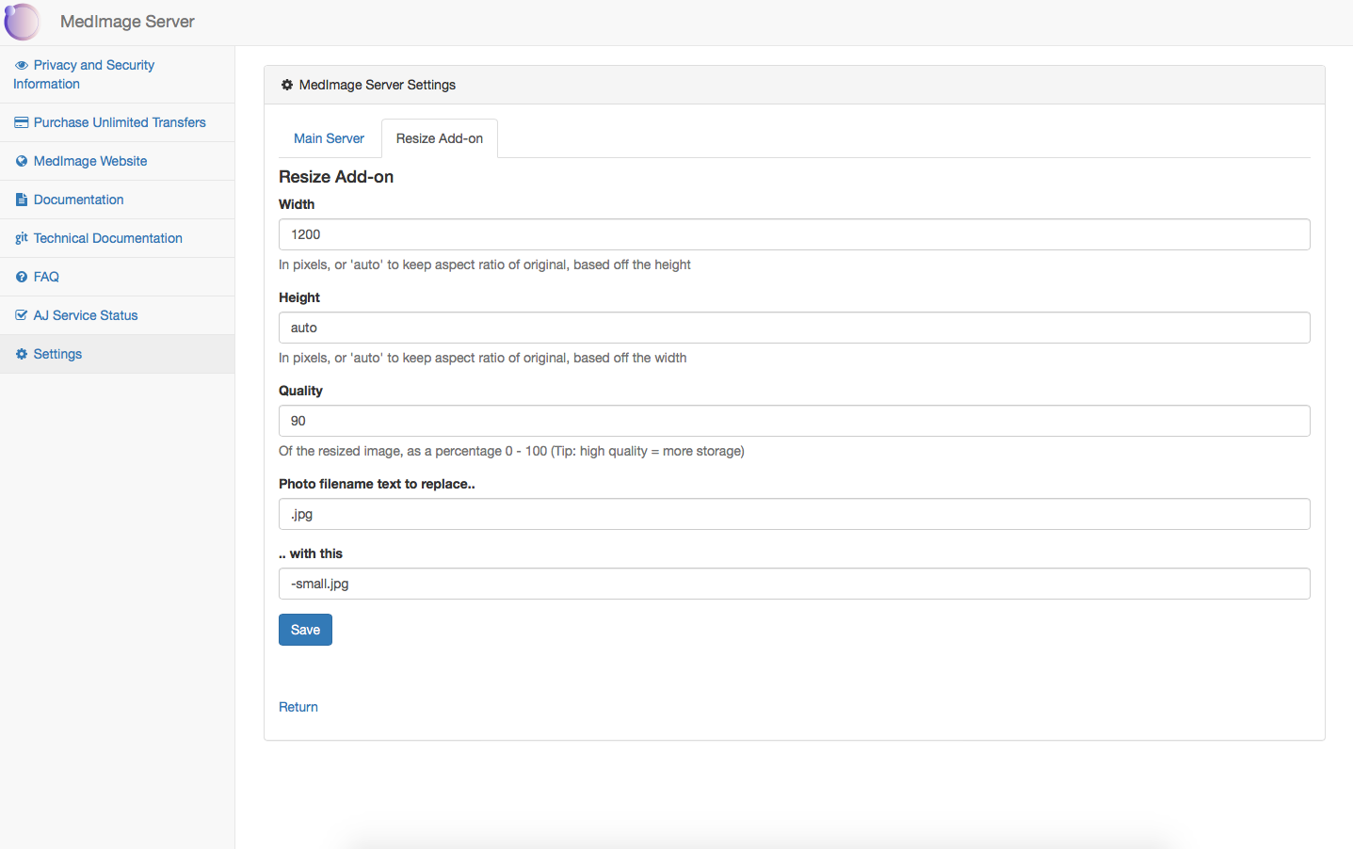Click the credit card icon for Purchase

pyautogui.click(x=21, y=122)
